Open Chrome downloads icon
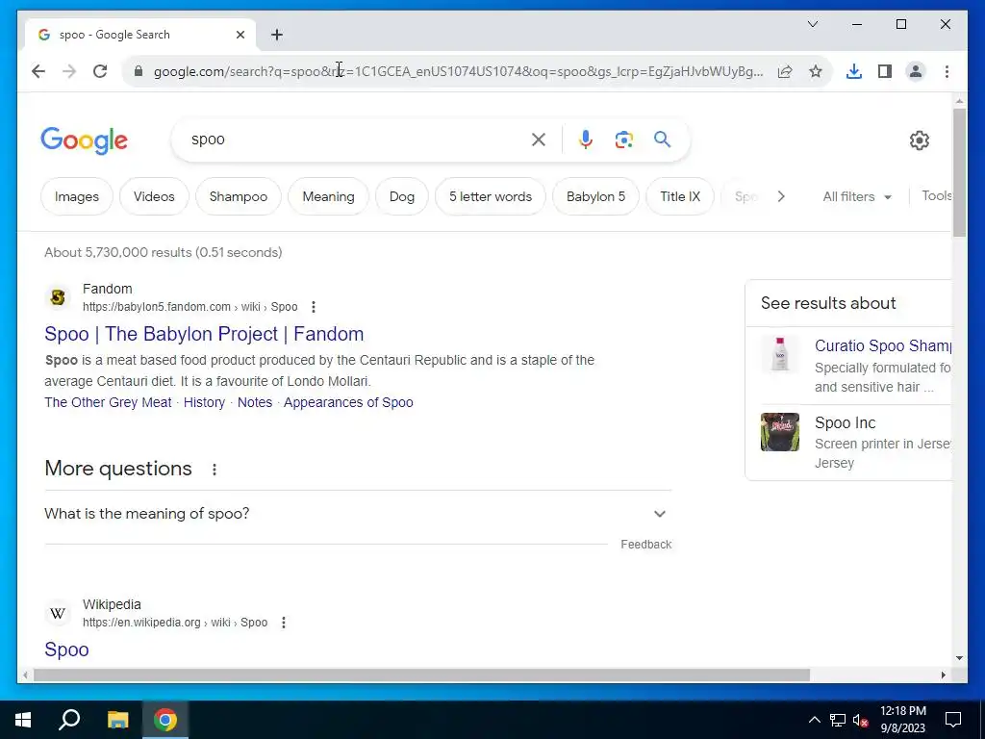Viewport: 985px width, 739px height. [854, 71]
